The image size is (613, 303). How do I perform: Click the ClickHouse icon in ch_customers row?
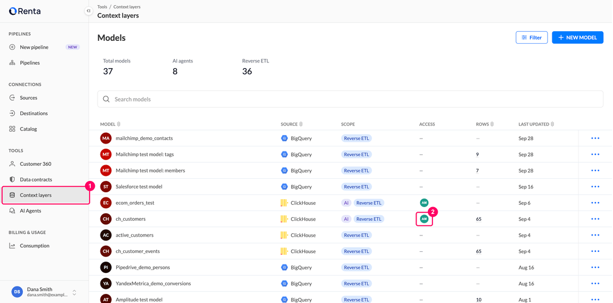coord(284,219)
